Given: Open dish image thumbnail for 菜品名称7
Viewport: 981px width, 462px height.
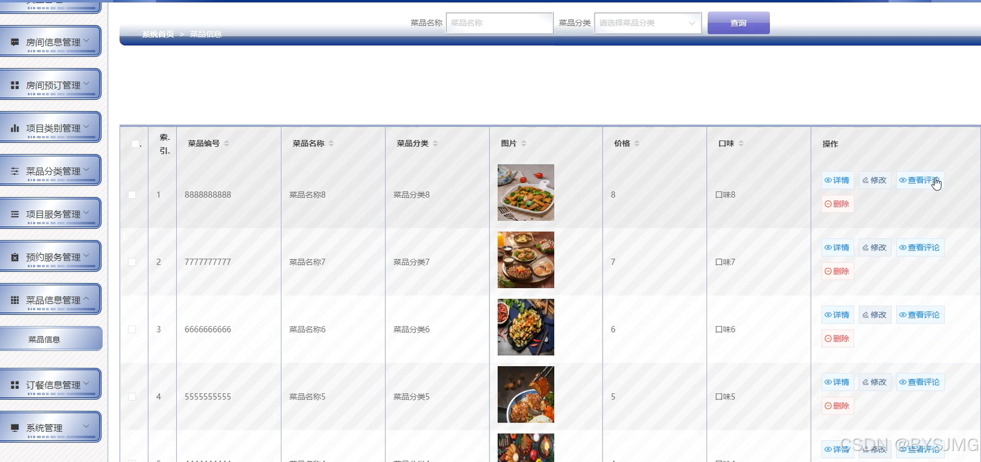Looking at the screenshot, I should 526,260.
